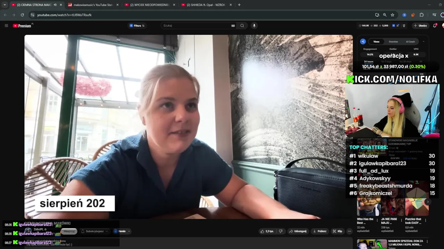The height and width of the screenshot is (249, 444).
Task: Click the KICK.COM/NOLIFKA overlay text
Action: point(392,79)
